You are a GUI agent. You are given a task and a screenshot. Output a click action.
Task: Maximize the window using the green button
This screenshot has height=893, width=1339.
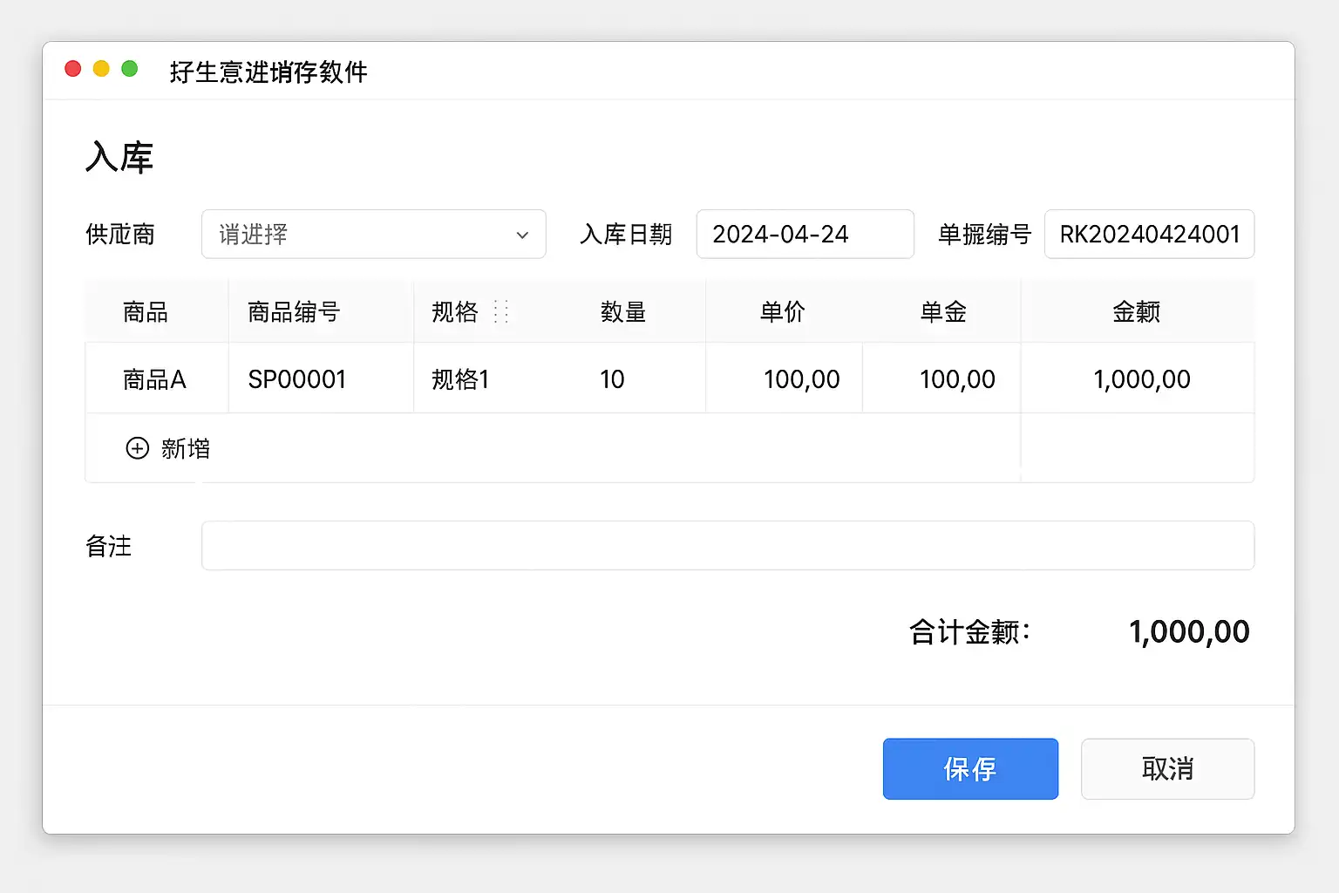pos(130,69)
